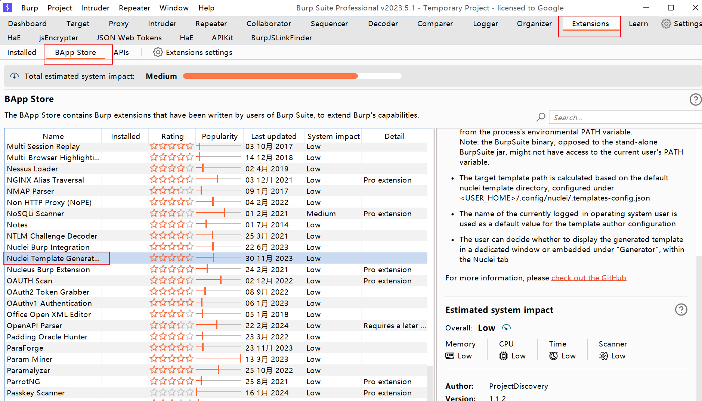Image resolution: width=702 pixels, height=401 pixels.
Task: Click popularity bar of OAUTH Scan
Action: coord(219,280)
